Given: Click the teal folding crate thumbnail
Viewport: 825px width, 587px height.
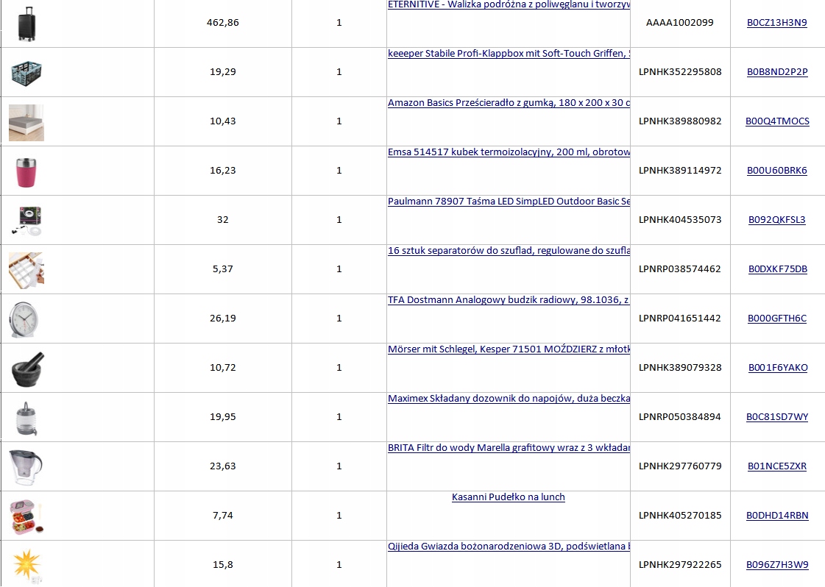Looking at the screenshot, I should tap(26, 73).
